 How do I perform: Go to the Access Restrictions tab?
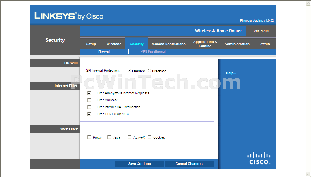click(169, 44)
